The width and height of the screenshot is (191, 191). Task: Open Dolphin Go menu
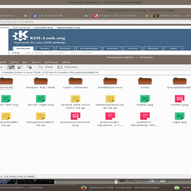[25, 62]
